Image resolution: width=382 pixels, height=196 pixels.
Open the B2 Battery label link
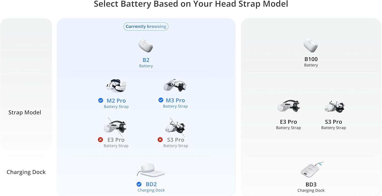pos(146,62)
